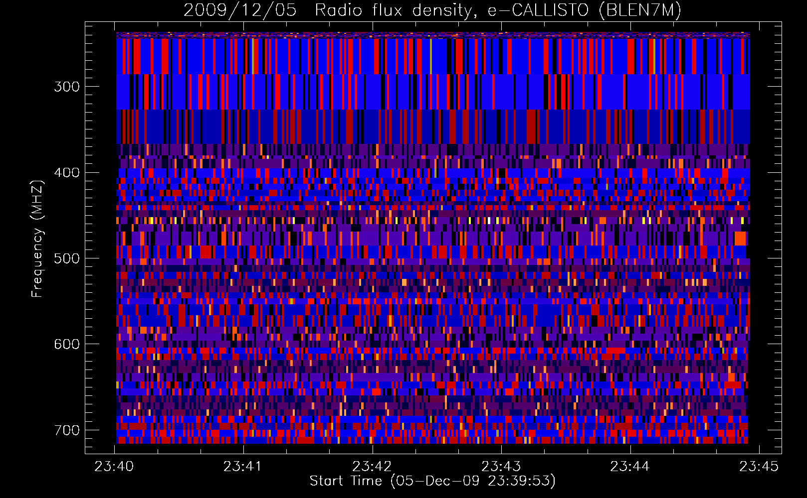Viewport: 807px width, 498px height.
Task: Click the 23:40 time tick label
Action: pyautogui.click(x=114, y=467)
